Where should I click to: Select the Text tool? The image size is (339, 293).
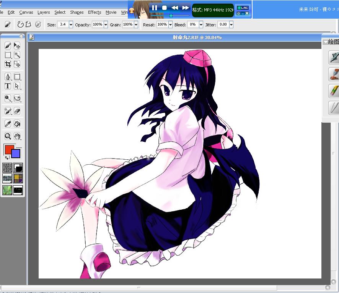coord(8,86)
